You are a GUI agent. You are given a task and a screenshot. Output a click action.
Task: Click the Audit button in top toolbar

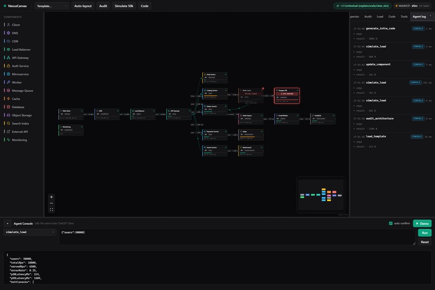[103, 6]
